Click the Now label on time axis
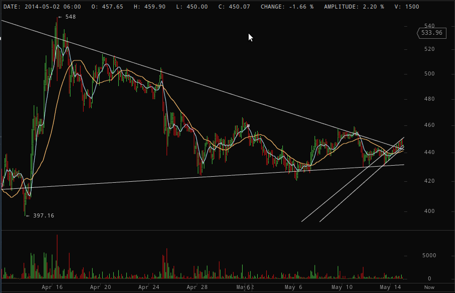455x293 pixels. click(429, 287)
